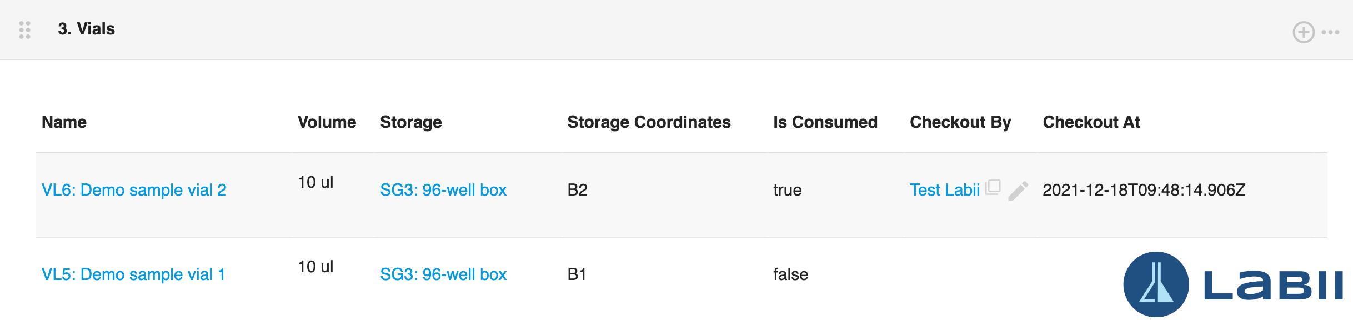Image resolution: width=1353 pixels, height=320 pixels.
Task: Copy the Test Labii checkout user
Action: point(993,187)
